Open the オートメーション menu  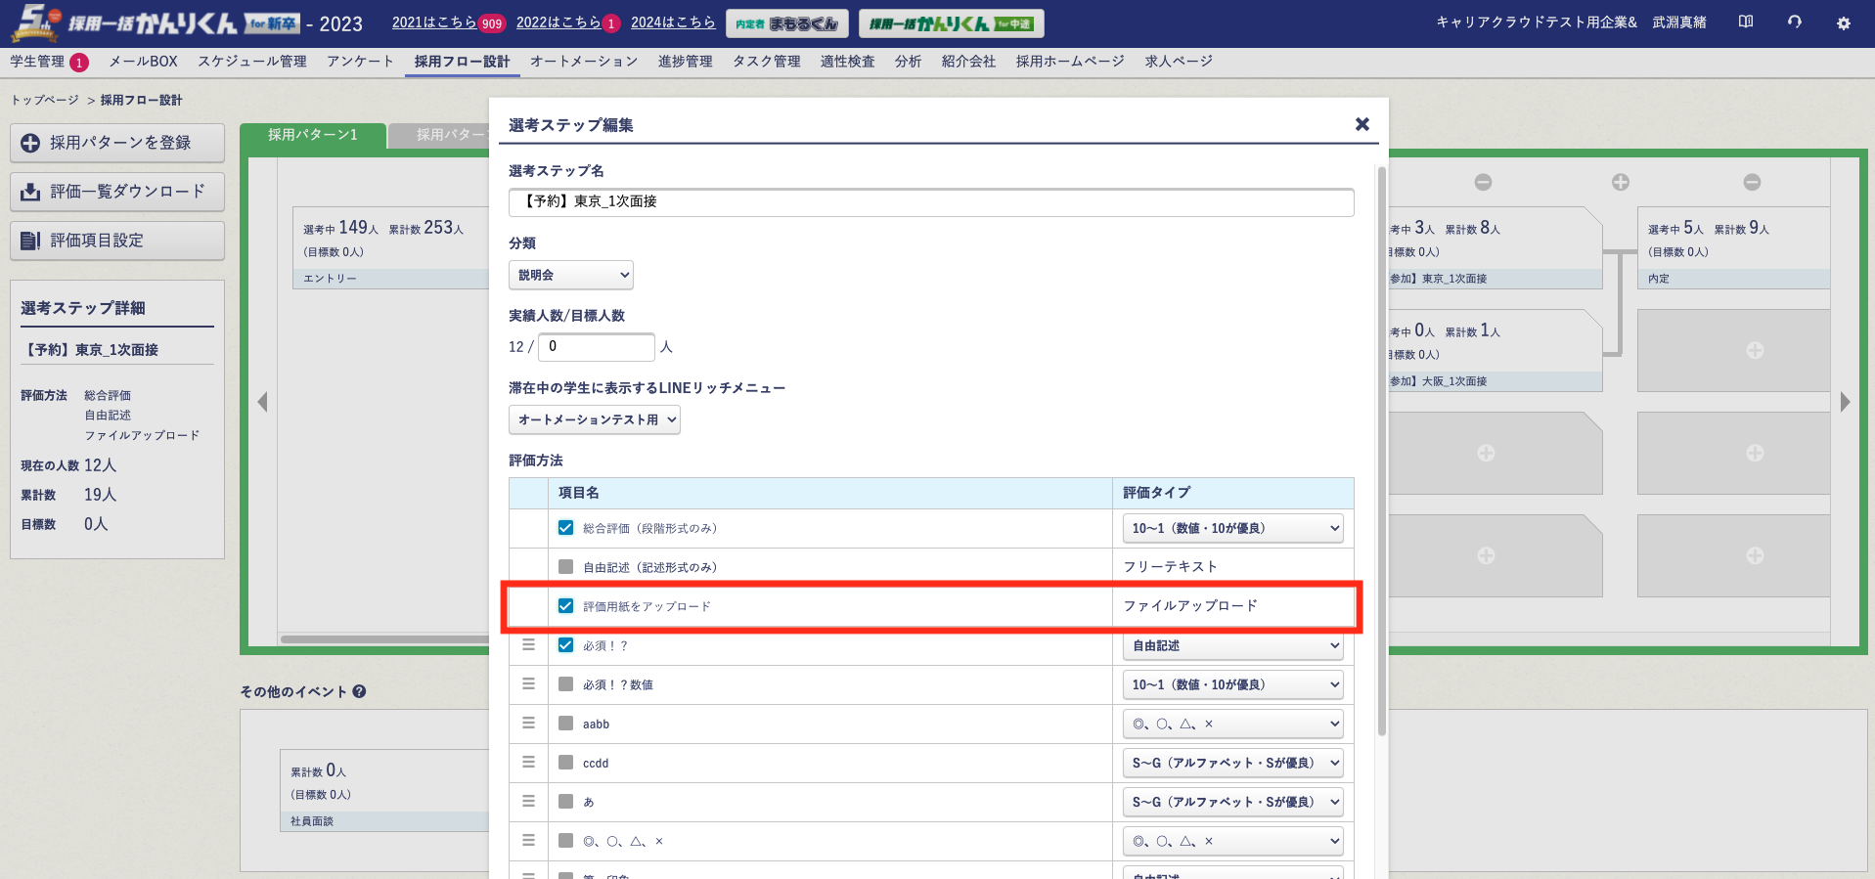pyautogui.click(x=583, y=62)
